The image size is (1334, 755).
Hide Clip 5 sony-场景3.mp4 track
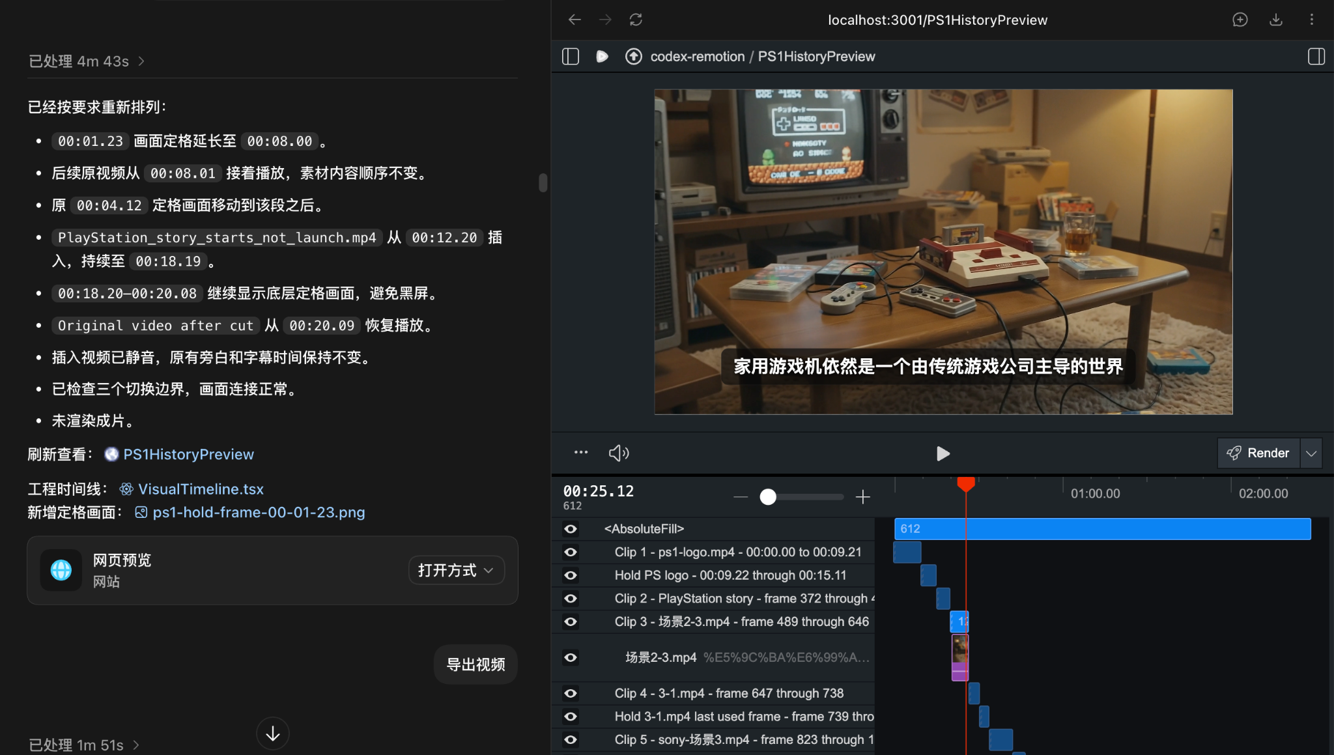tap(571, 739)
